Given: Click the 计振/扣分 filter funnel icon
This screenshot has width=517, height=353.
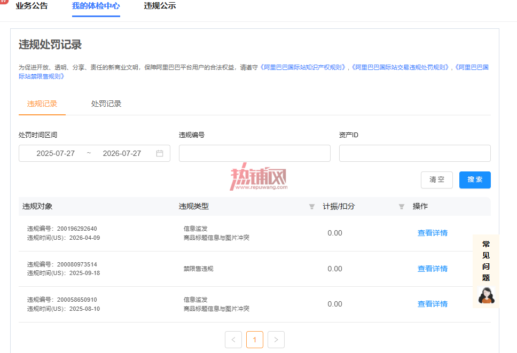Looking at the screenshot, I should pos(401,207).
